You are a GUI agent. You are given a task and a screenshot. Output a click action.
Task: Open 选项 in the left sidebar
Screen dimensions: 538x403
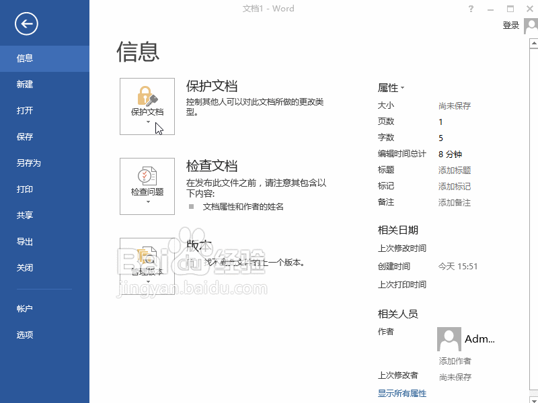point(44,334)
